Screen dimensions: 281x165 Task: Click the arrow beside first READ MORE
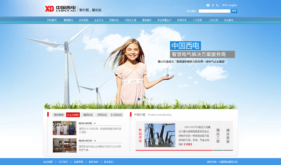tap(94, 123)
